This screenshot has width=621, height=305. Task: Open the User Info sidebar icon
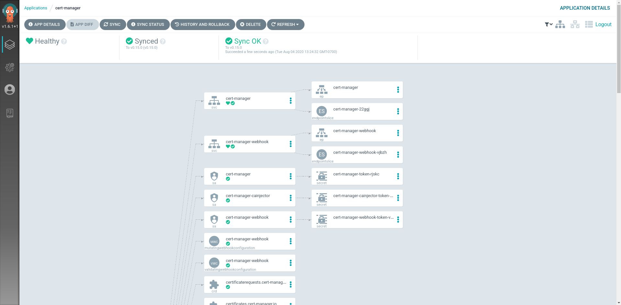click(x=10, y=89)
